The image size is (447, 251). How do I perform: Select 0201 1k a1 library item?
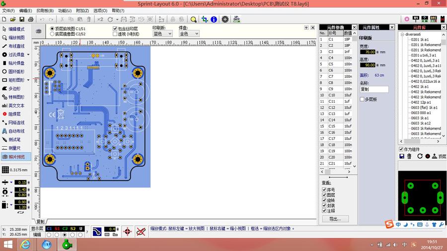point(420,40)
